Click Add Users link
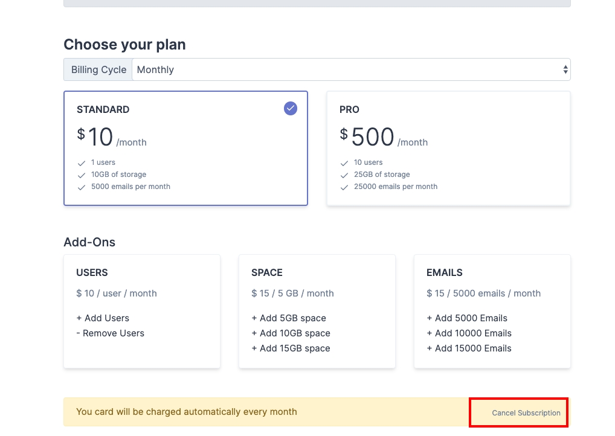The height and width of the screenshot is (436, 615). click(x=103, y=318)
